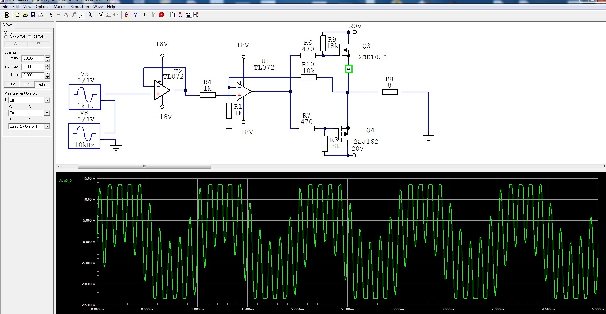Increase Y Division with up spinner

tap(48, 65)
